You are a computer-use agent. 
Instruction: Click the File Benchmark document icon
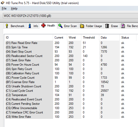tap(123, 26)
